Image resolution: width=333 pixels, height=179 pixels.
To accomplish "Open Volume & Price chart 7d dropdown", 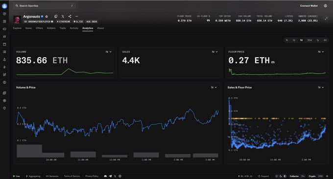I will coord(214,88).
